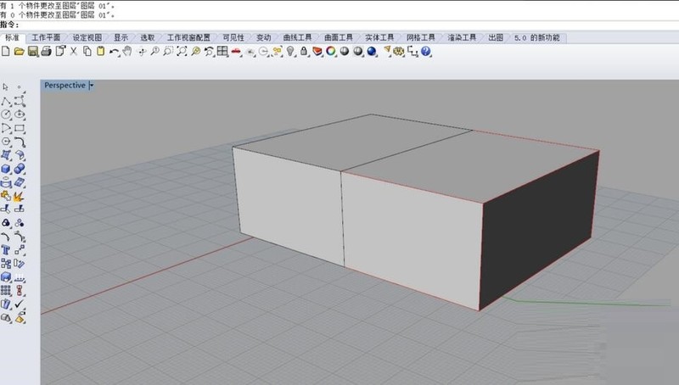The height and width of the screenshot is (385, 679).
Task: Open the color wheel material icon
Action: [x=331, y=52]
